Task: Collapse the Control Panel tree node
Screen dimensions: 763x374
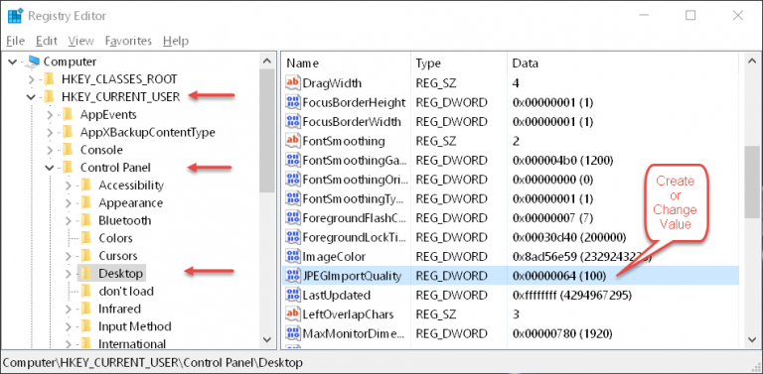Action: coord(49,168)
